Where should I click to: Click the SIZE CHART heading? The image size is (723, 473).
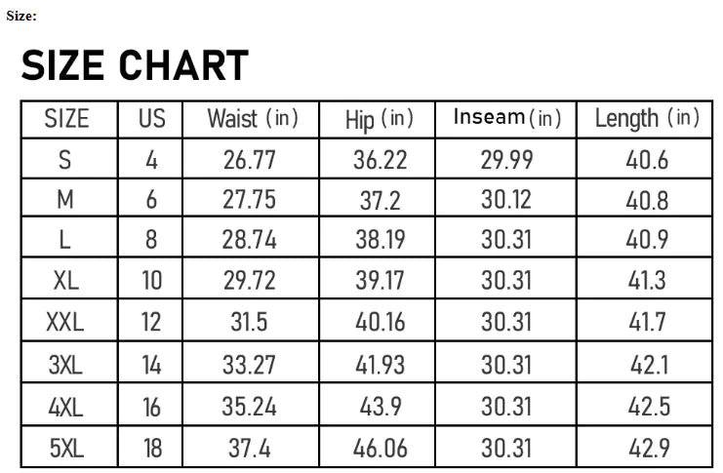pos(135,66)
